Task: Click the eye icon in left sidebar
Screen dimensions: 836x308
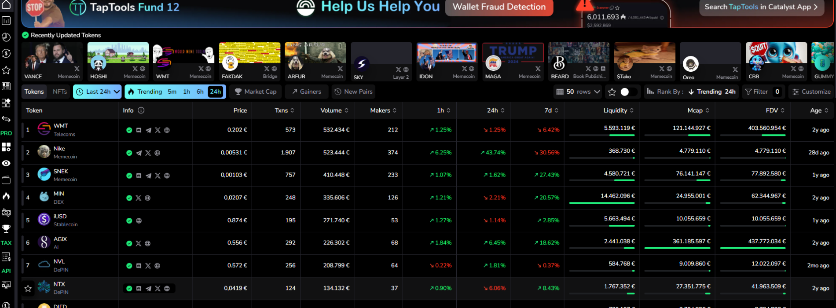Action: 6,163
